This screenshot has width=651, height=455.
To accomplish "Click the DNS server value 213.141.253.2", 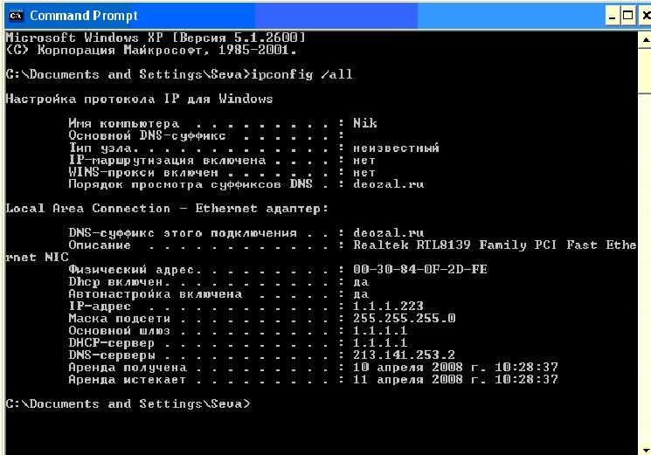I will click(404, 355).
